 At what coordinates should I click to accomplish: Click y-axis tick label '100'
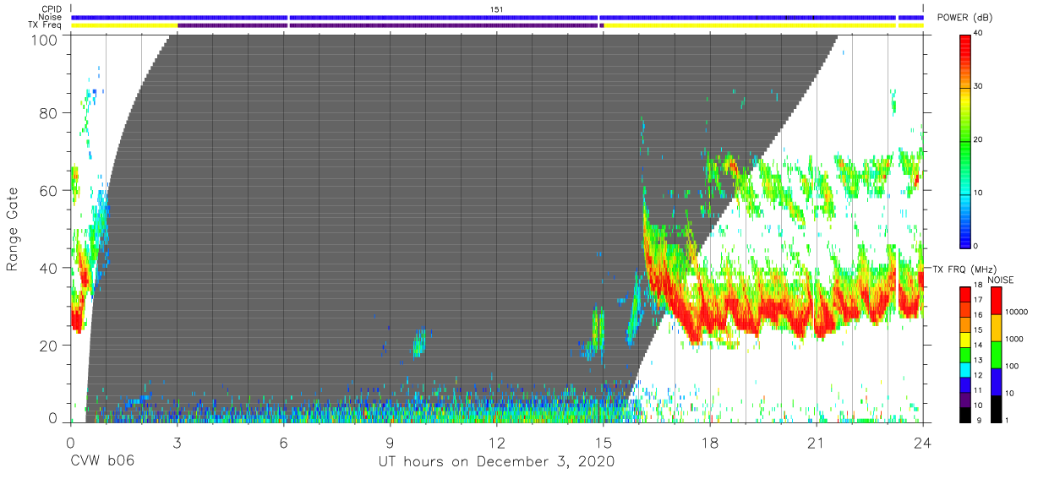[46, 39]
